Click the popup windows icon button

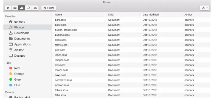(x=28, y=8)
